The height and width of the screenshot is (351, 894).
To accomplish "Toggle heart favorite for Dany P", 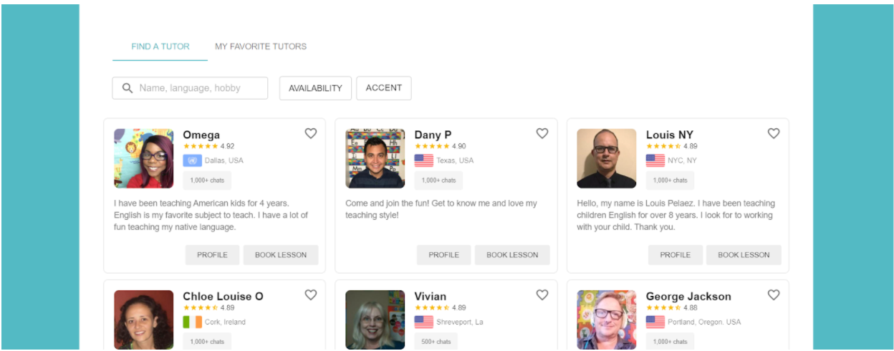I will click(x=542, y=133).
